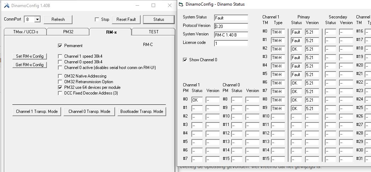Disable PM32 use 64 devices per module
The image size is (371, 172).
60,87
